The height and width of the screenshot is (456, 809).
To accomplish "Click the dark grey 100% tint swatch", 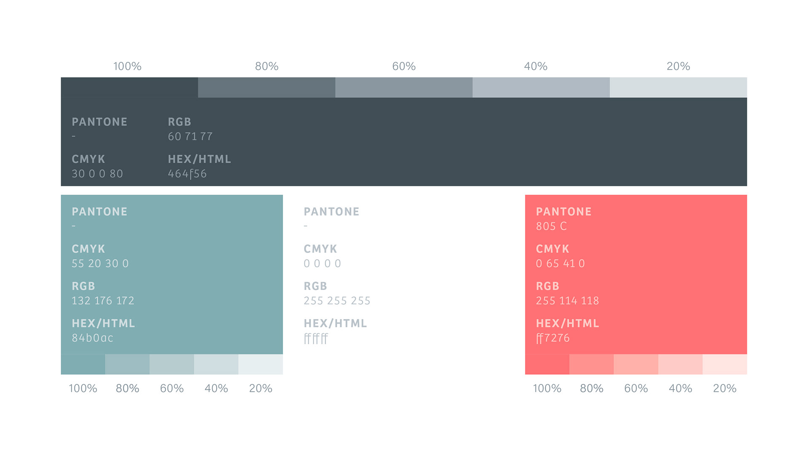I will [x=129, y=87].
